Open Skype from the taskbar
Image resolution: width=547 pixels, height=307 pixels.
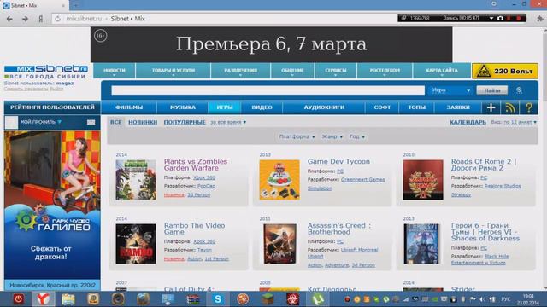218,299
